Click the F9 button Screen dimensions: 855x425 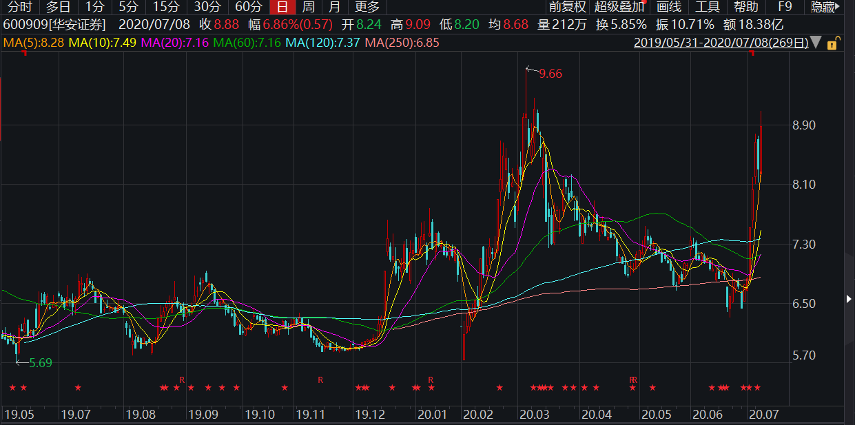coord(785,8)
